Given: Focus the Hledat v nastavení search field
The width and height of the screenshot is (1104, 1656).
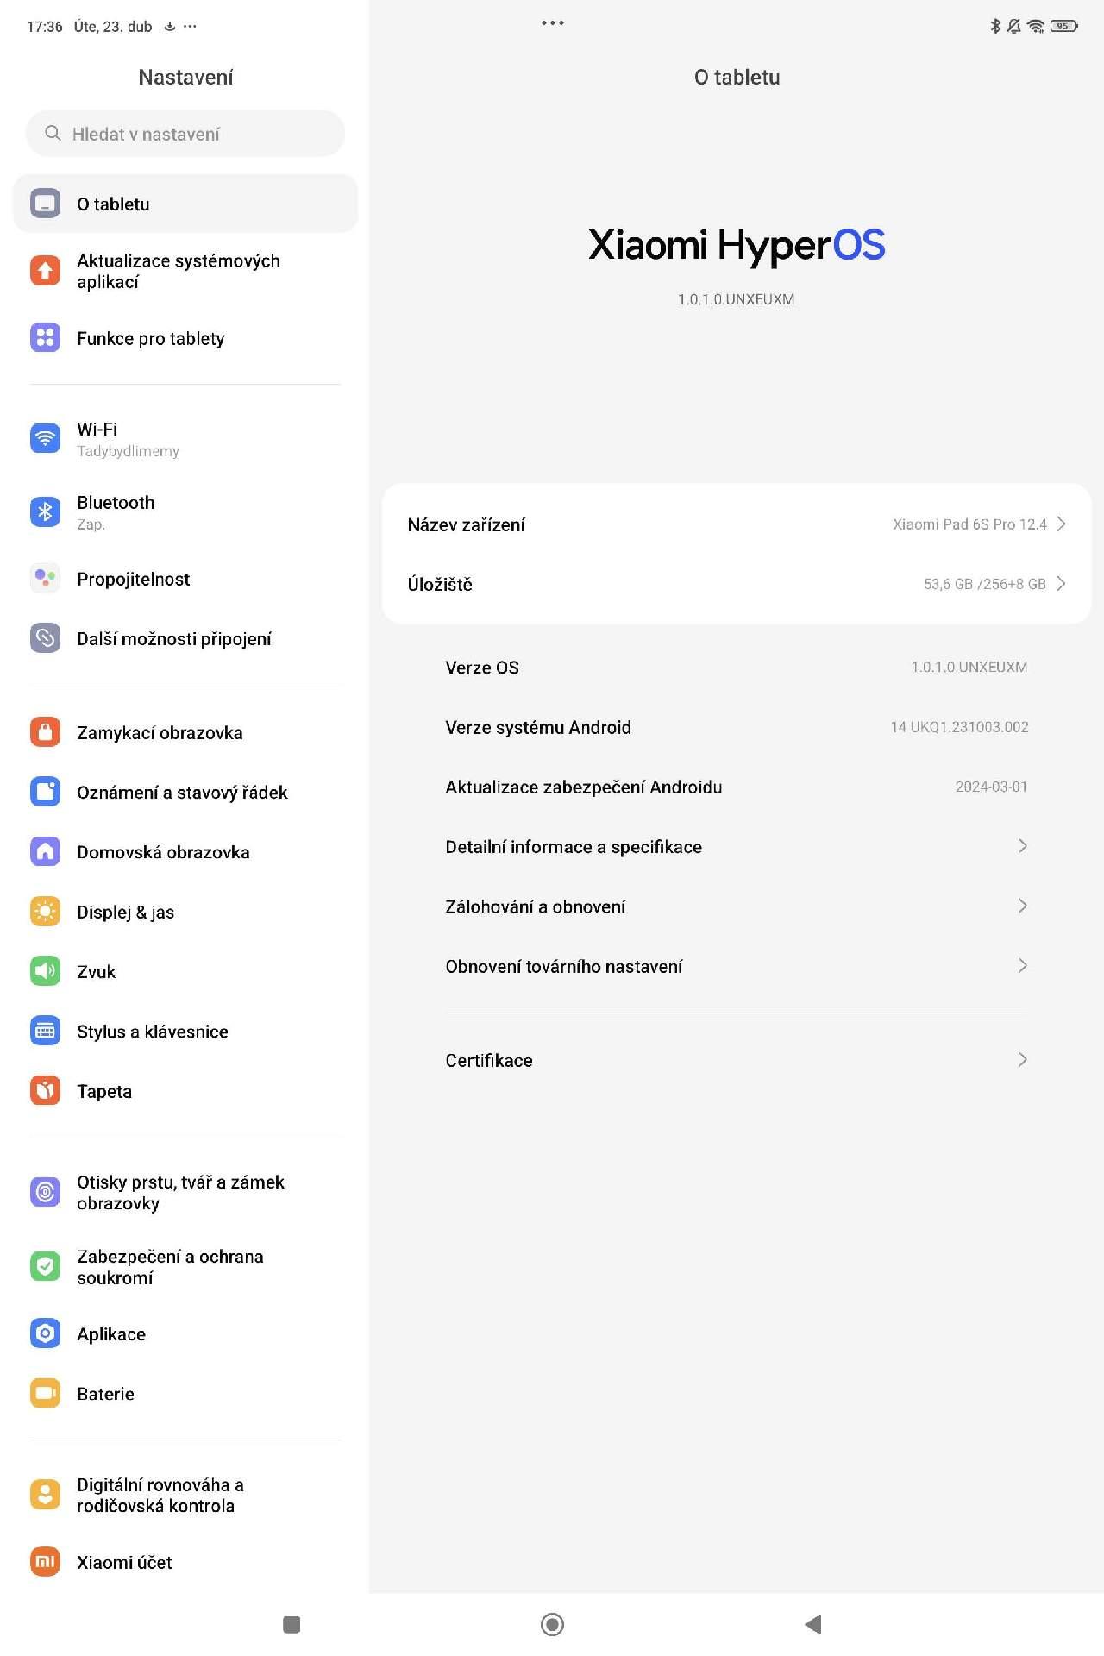Looking at the screenshot, I should (185, 134).
